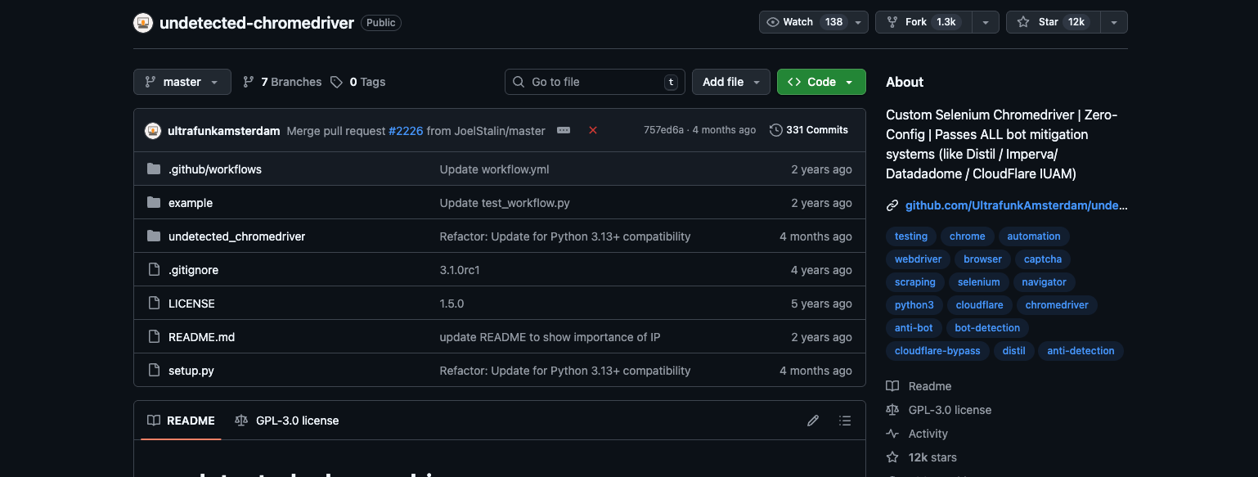Open the Add file dropdown
This screenshot has height=477, width=1258.
pos(730,81)
